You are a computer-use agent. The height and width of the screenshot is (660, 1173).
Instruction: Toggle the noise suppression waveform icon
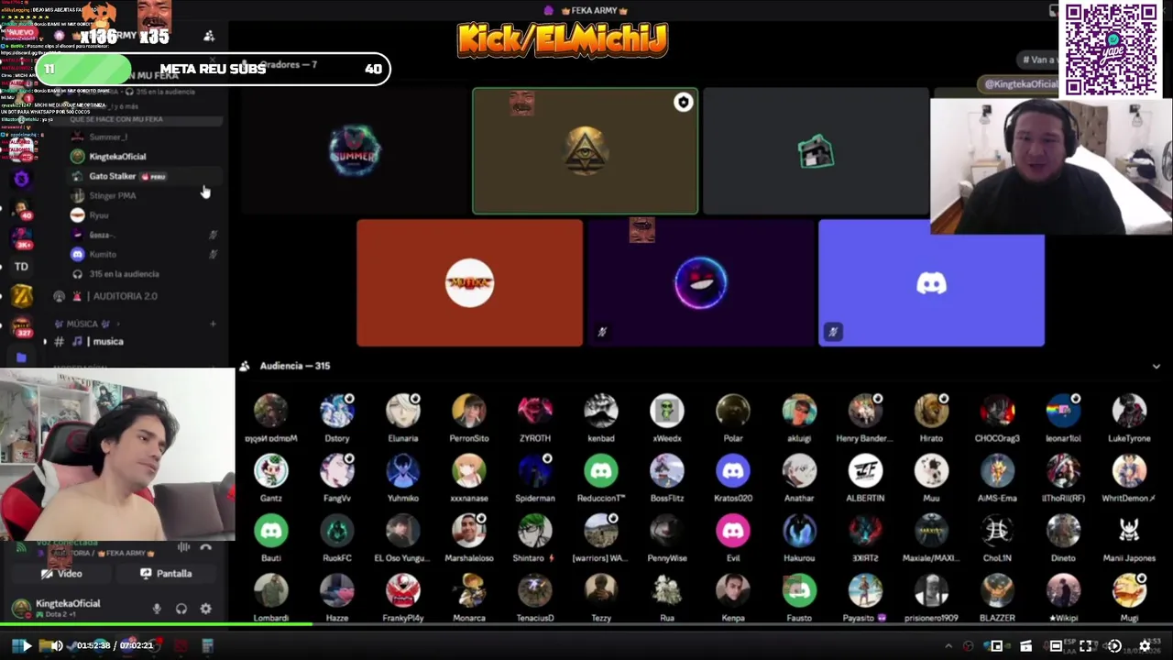[184, 547]
